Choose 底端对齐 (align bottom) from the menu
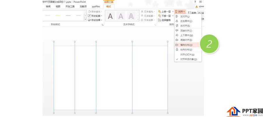This screenshot has width=263, height=117. 188,40
